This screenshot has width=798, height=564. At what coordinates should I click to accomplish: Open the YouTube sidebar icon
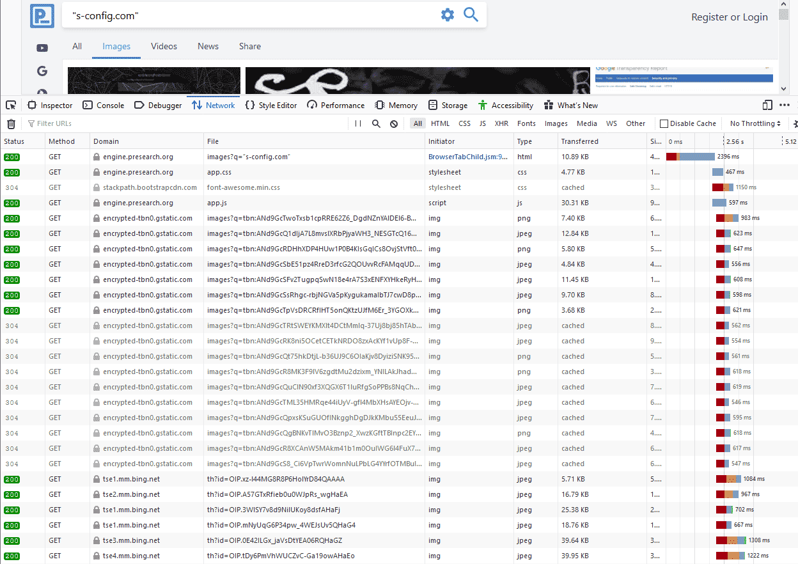click(42, 48)
